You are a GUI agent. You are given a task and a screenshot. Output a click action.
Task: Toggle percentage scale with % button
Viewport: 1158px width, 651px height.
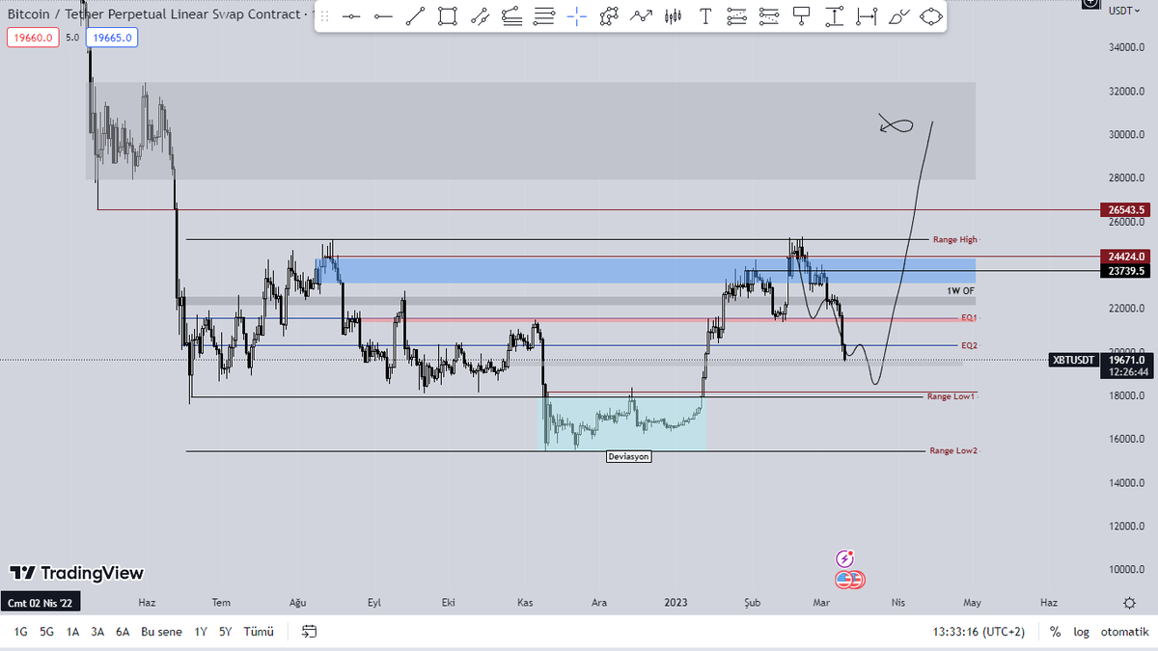tap(1056, 632)
